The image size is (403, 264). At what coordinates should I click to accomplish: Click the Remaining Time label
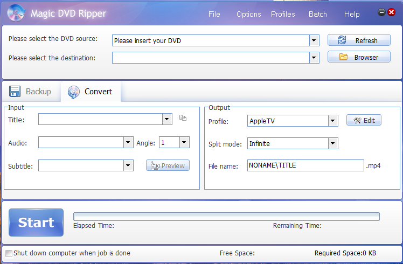coord(297,226)
